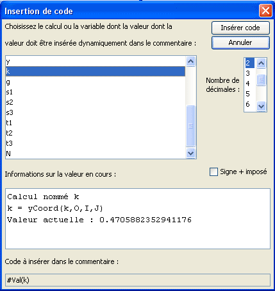The height and width of the screenshot is (291, 275).
Task: Click down arrow of decimals list scrollbar
Action: click(261, 106)
